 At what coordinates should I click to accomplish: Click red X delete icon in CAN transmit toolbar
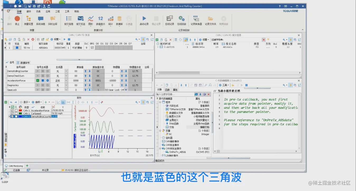point(29,39)
